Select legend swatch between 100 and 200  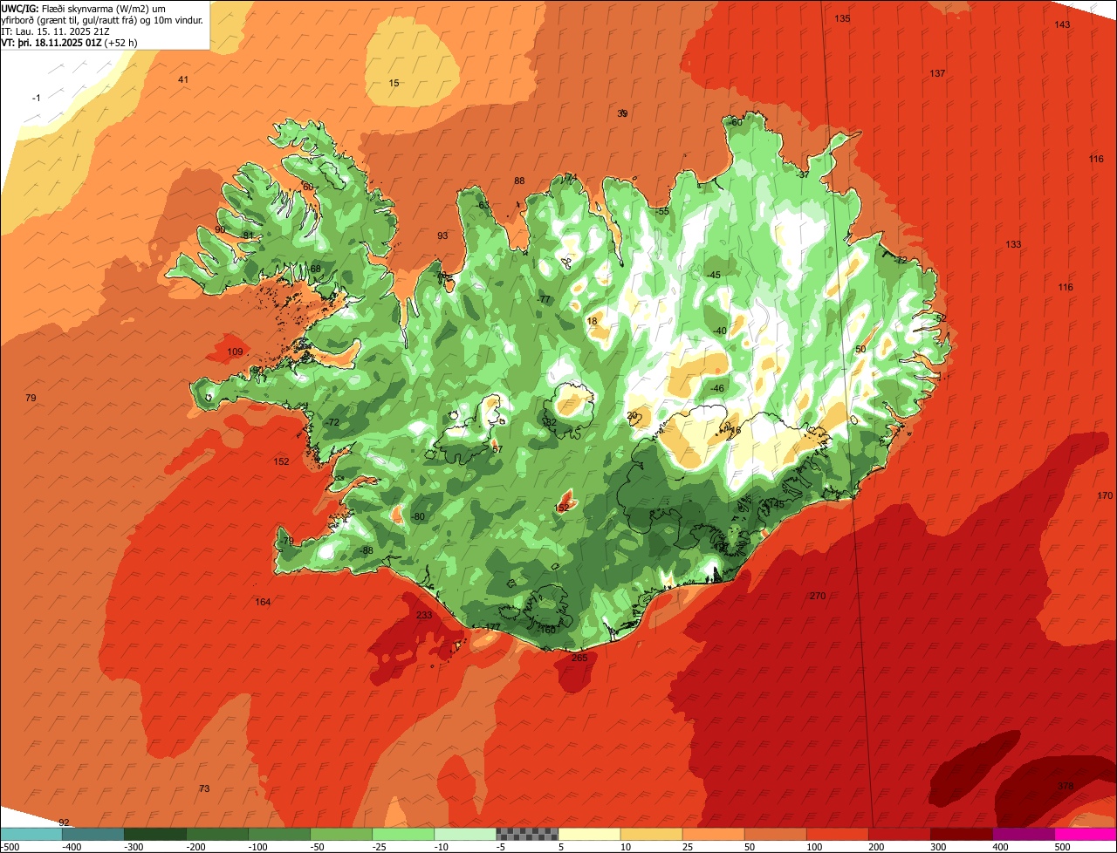(837, 834)
